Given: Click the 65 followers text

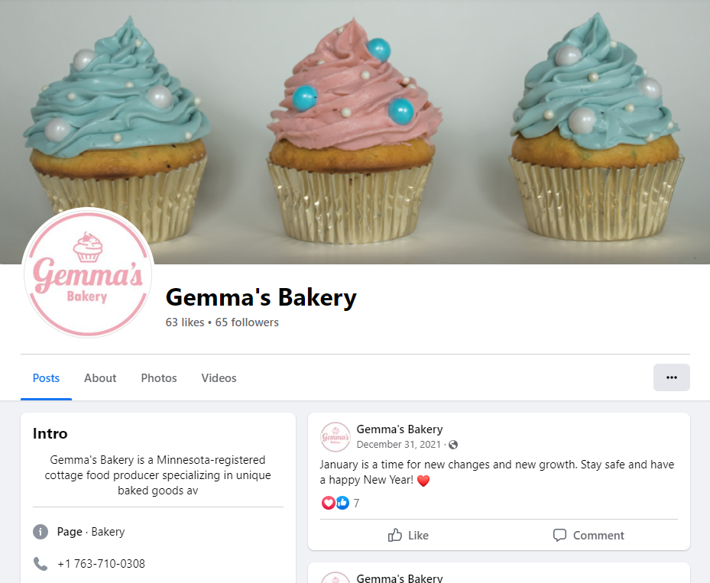Looking at the screenshot, I should point(247,322).
